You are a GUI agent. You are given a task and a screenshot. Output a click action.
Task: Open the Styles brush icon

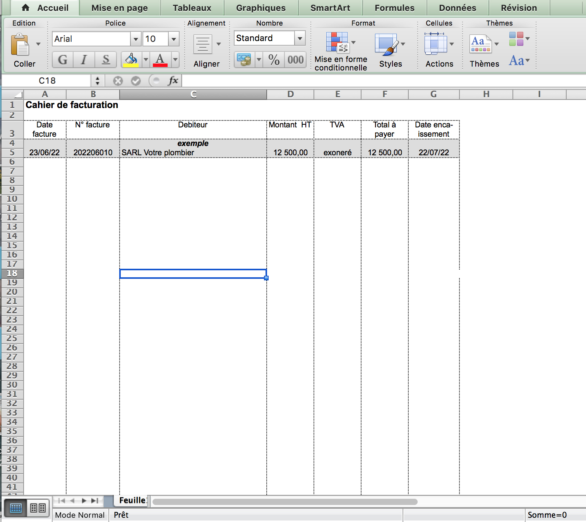click(386, 44)
